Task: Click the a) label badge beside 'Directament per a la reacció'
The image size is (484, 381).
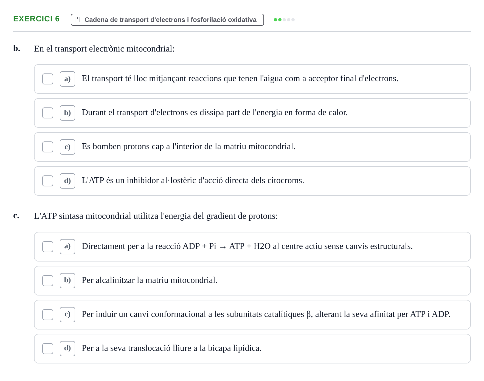Action: pos(67,247)
